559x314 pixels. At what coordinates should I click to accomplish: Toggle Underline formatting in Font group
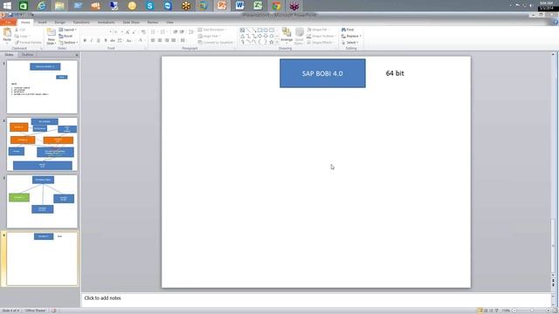(x=99, y=41)
